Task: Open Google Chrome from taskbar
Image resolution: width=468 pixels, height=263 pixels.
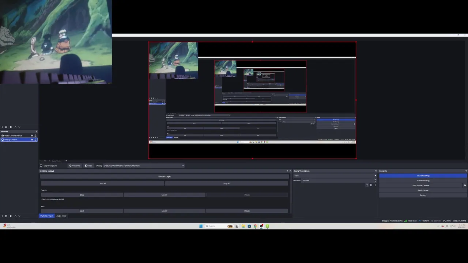Action: (255, 226)
